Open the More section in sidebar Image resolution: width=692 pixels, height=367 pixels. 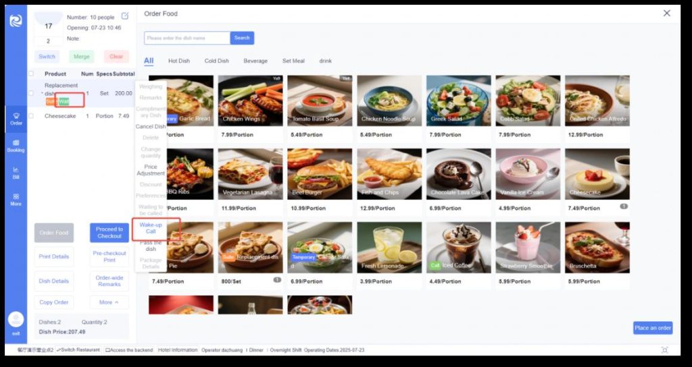click(16, 200)
